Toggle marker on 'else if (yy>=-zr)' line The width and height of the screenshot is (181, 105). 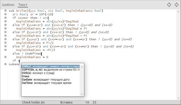click(5, 25)
